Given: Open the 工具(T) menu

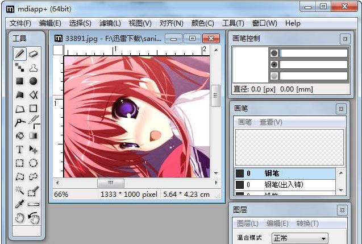Looking at the screenshot, I should 233,23.
